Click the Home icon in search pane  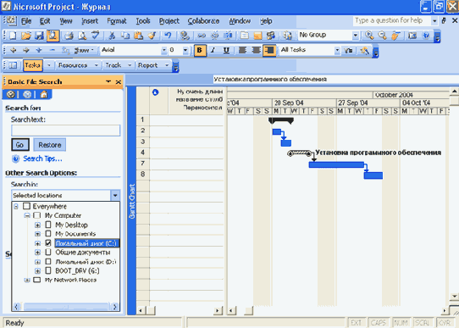pos(44,94)
